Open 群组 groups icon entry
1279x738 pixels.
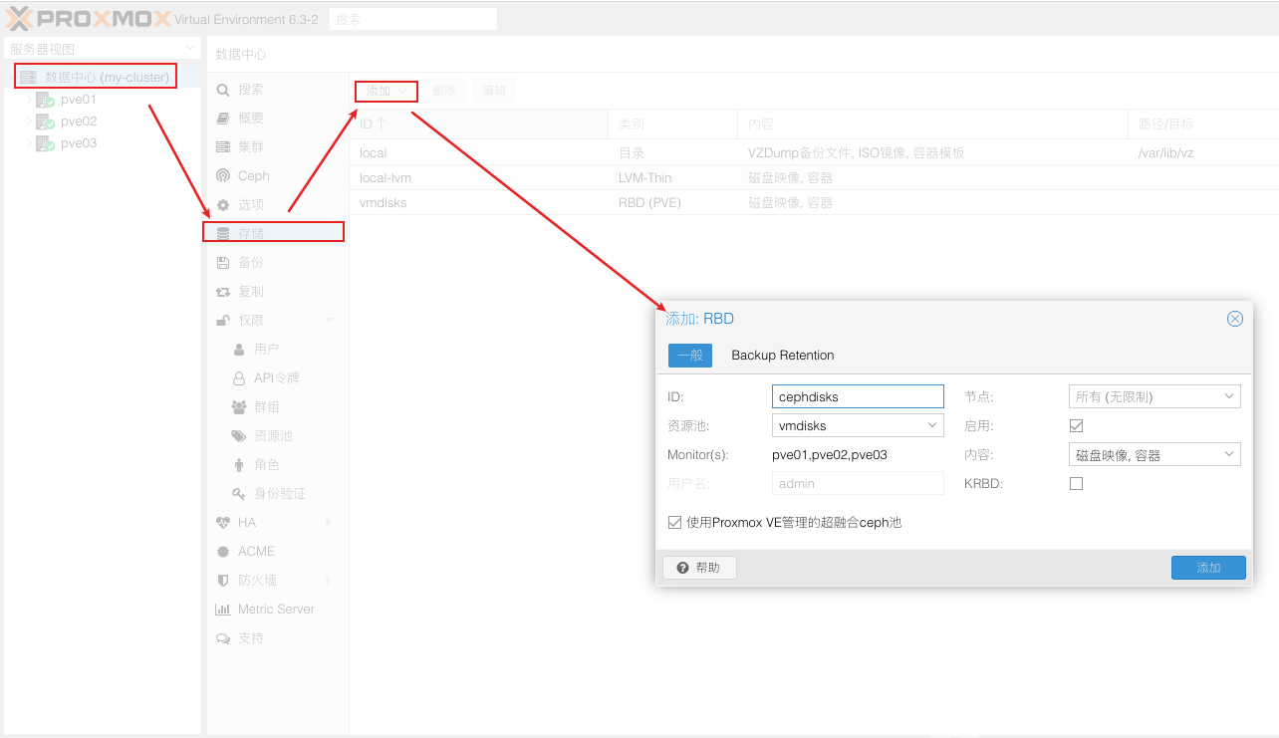pos(239,407)
